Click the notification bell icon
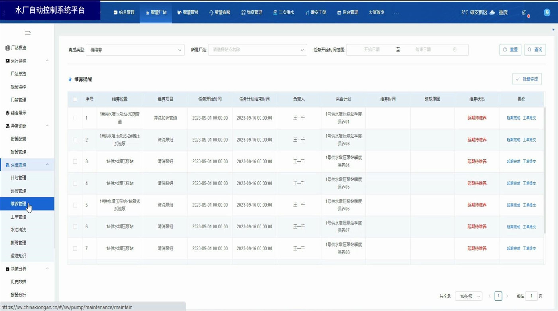The image size is (558, 311). click(x=524, y=12)
